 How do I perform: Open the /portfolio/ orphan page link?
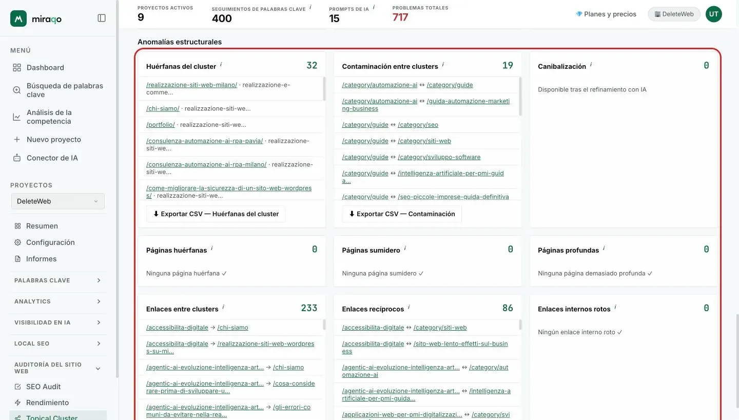pyautogui.click(x=161, y=125)
